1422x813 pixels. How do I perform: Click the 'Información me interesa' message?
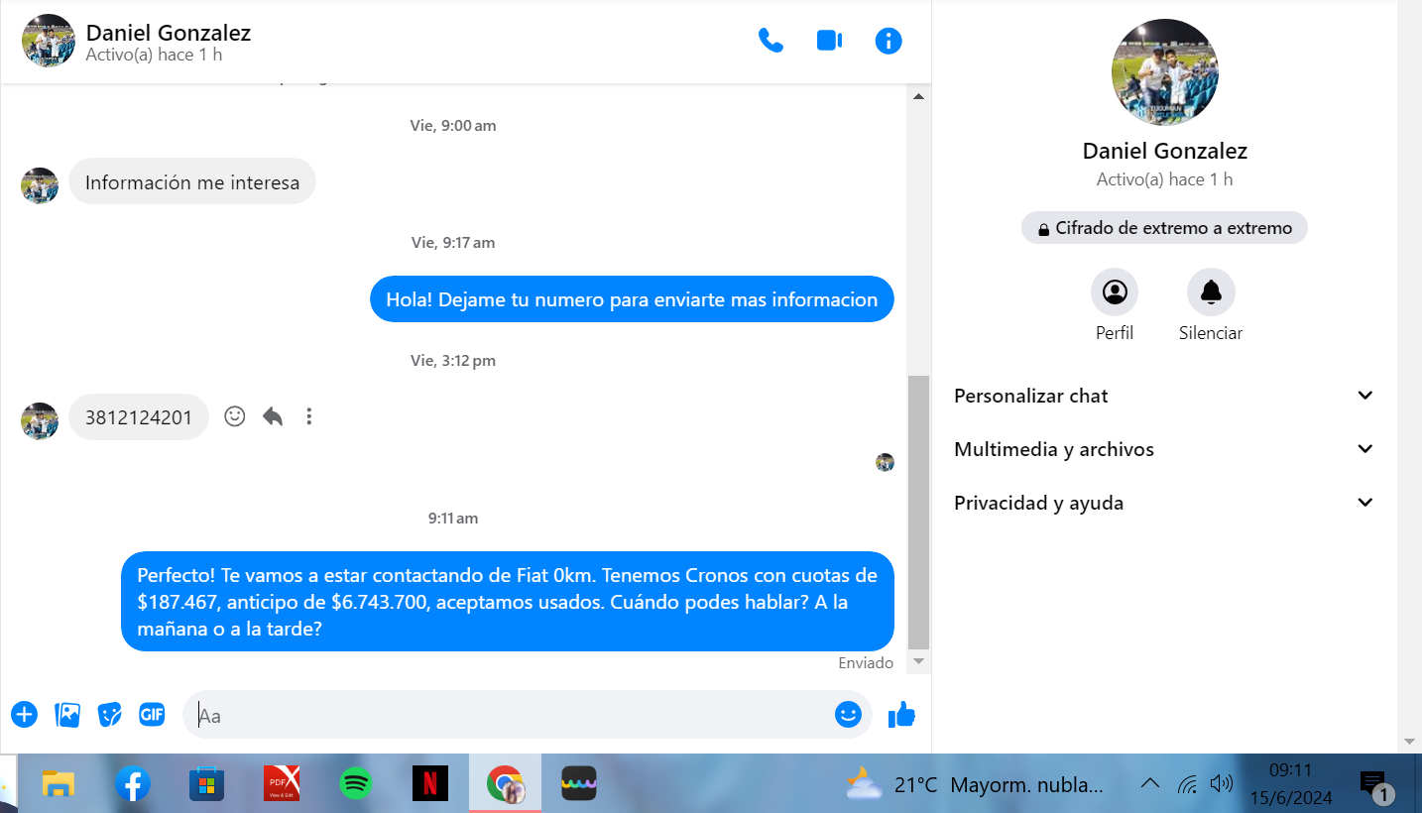pos(192,182)
